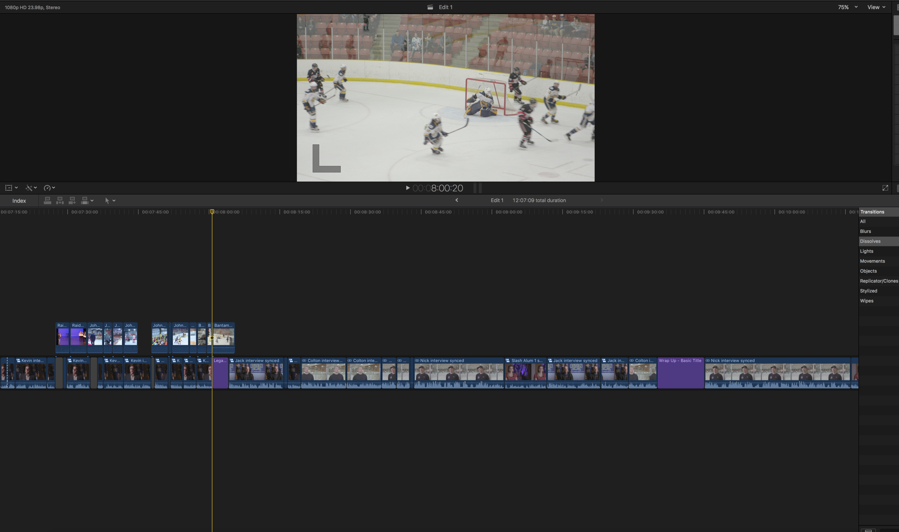Click the clip appearance icon at bottom right
The width and height of the screenshot is (899, 532).
click(x=868, y=530)
